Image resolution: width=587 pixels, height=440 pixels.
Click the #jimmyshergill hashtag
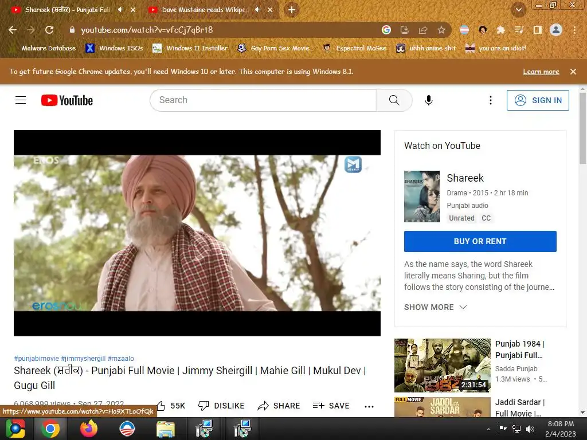tap(83, 359)
